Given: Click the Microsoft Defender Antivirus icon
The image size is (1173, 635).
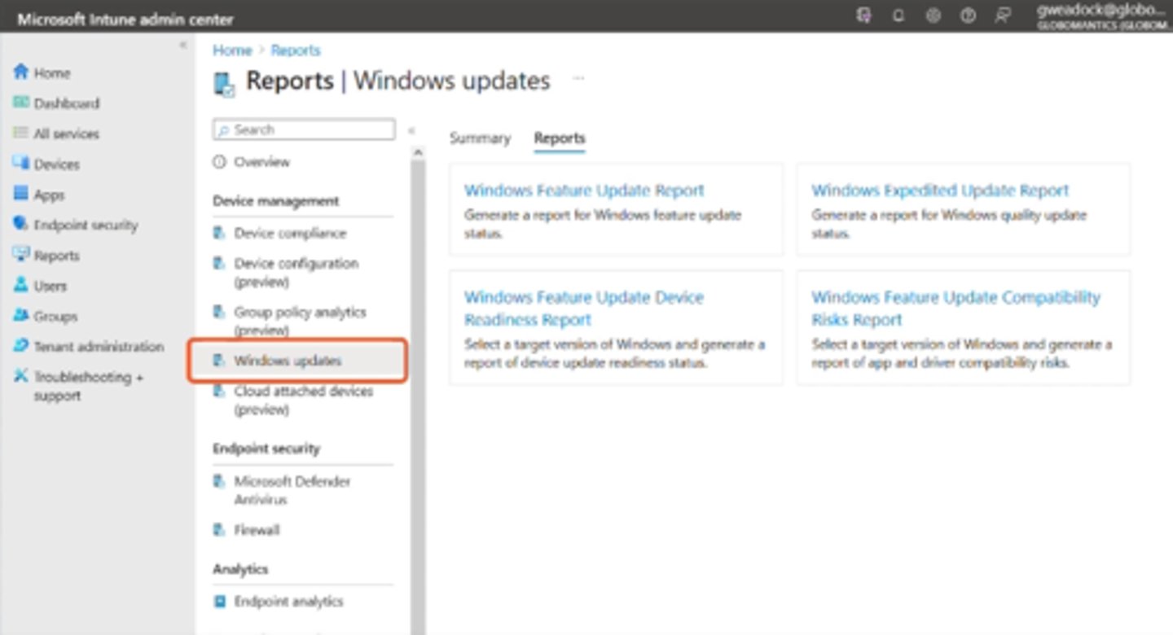Looking at the screenshot, I should 219,481.
